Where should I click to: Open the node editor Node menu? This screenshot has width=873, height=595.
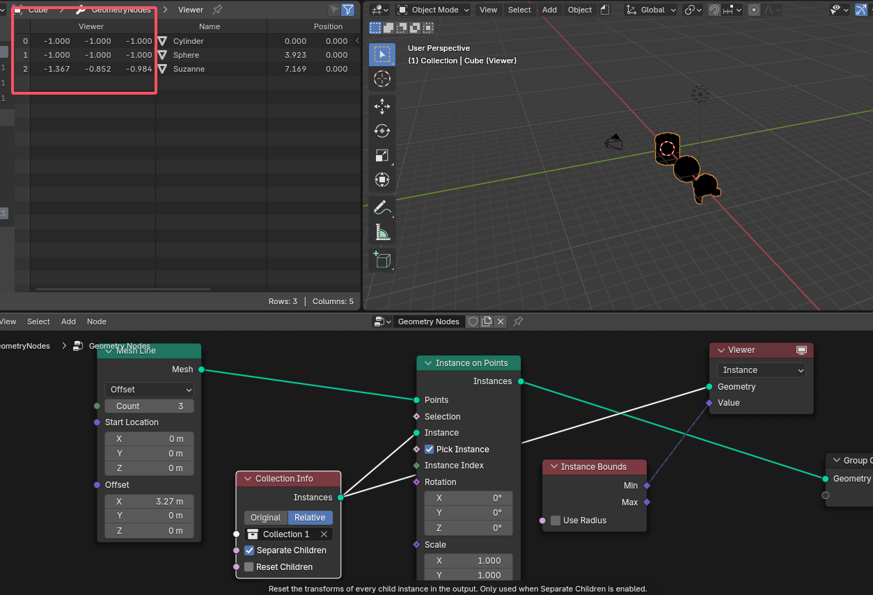(97, 322)
